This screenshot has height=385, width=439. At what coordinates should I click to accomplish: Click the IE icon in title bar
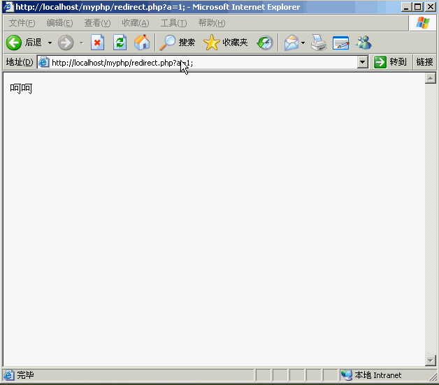pyautogui.click(x=8, y=7)
